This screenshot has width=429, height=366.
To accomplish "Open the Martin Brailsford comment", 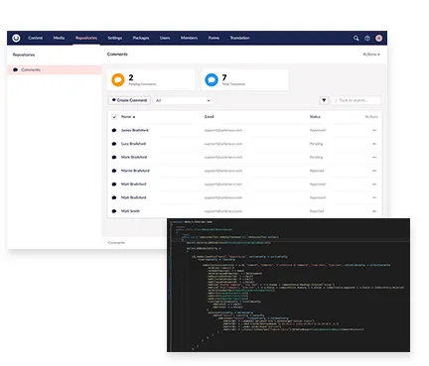I will coord(135,171).
